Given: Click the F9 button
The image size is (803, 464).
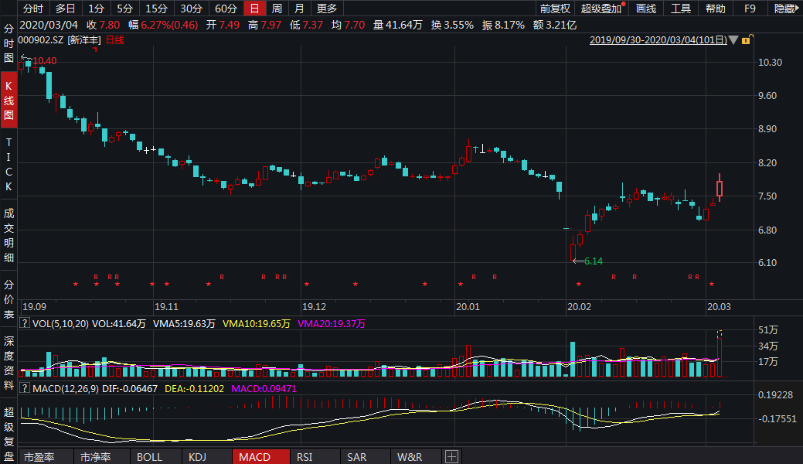Looking at the screenshot, I should tap(750, 9).
